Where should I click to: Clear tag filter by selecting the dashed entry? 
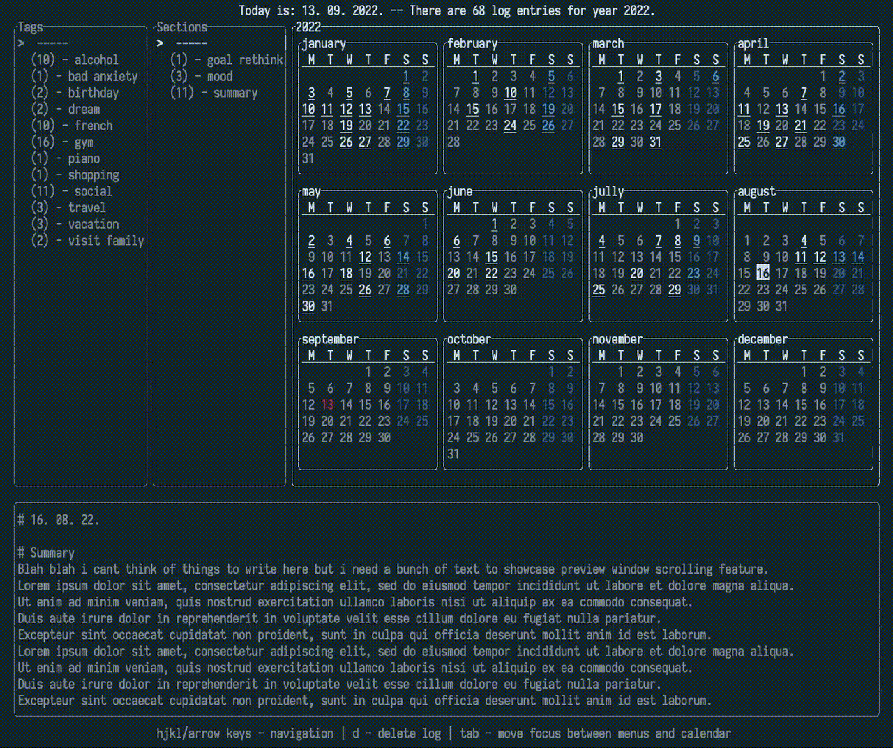pyautogui.click(x=52, y=43)
